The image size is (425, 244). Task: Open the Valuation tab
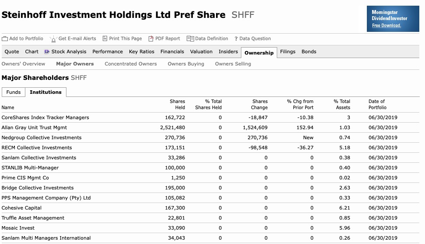[x=201, y=52]
